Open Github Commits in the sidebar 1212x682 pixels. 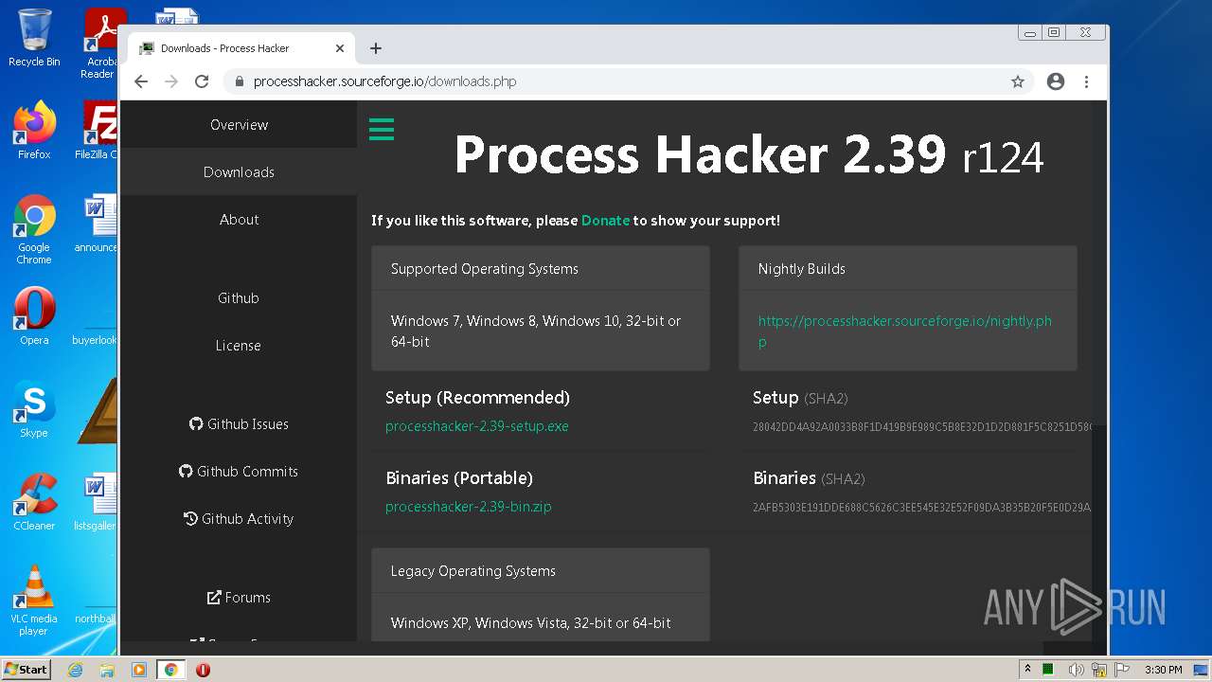(239, 472)
